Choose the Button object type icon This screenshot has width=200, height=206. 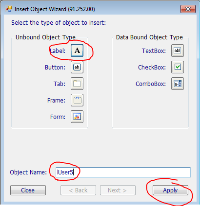tap(77, 67)
